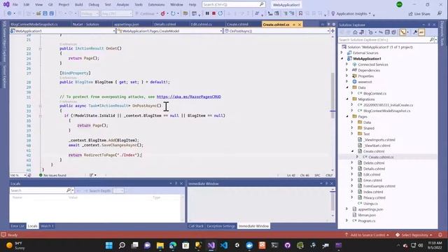Expand External Sources node
The width and height of the screenshot is (448, 252).
[342, 52]
